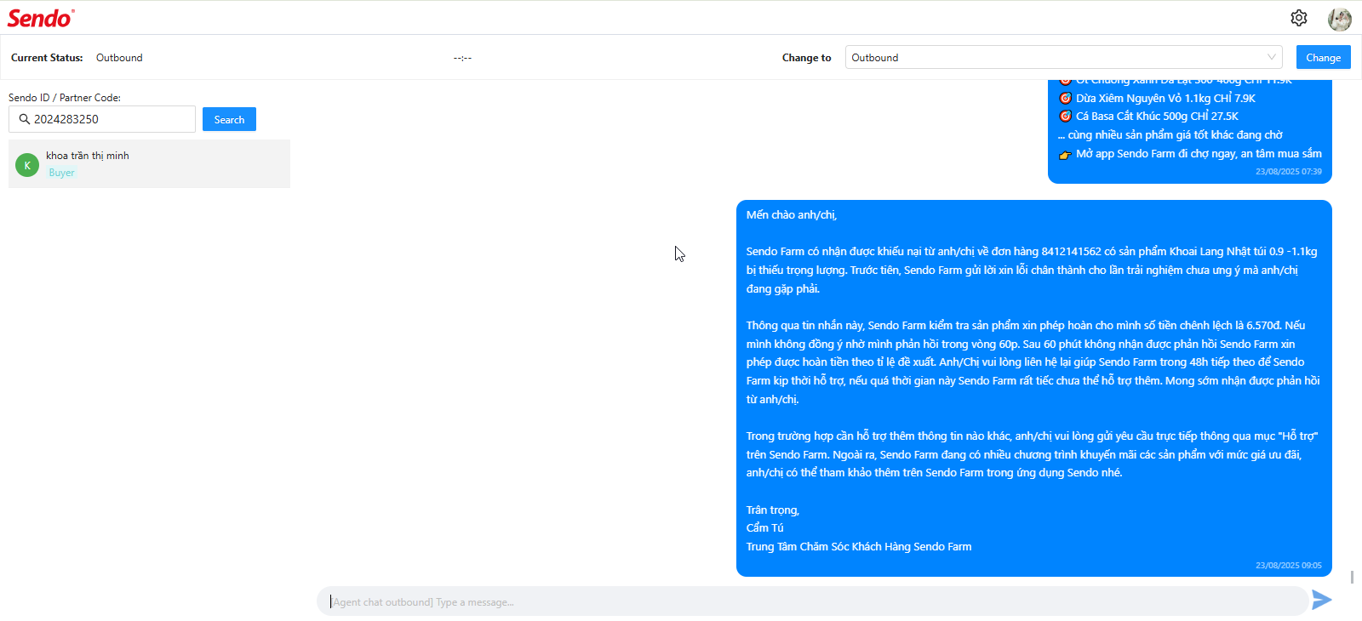
Task: Click the Current Status Outbound value
Action: (119, 58)
